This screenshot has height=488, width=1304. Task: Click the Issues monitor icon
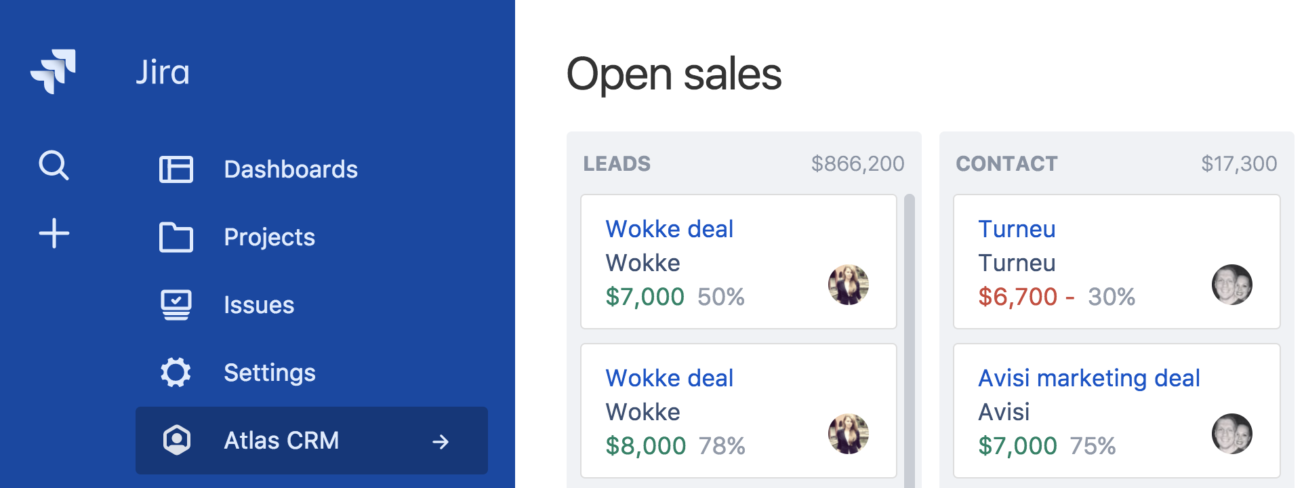176,305
